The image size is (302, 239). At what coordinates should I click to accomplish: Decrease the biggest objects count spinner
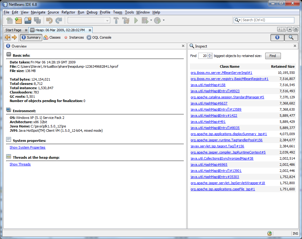(x=210, y=57)
